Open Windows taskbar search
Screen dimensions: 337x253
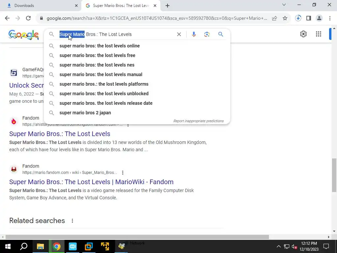click(x=24, y=246)
